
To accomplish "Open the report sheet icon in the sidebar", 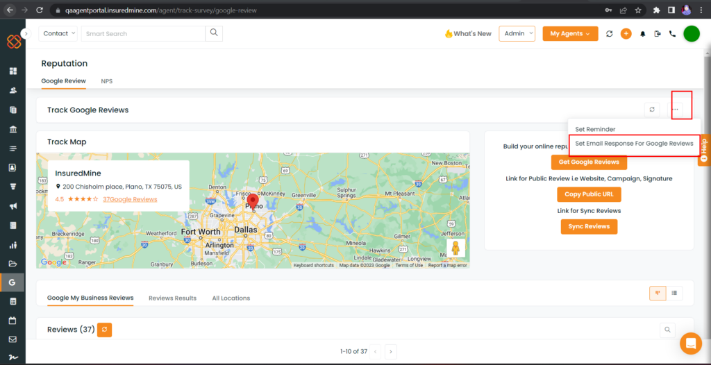I will pos(12,226).
